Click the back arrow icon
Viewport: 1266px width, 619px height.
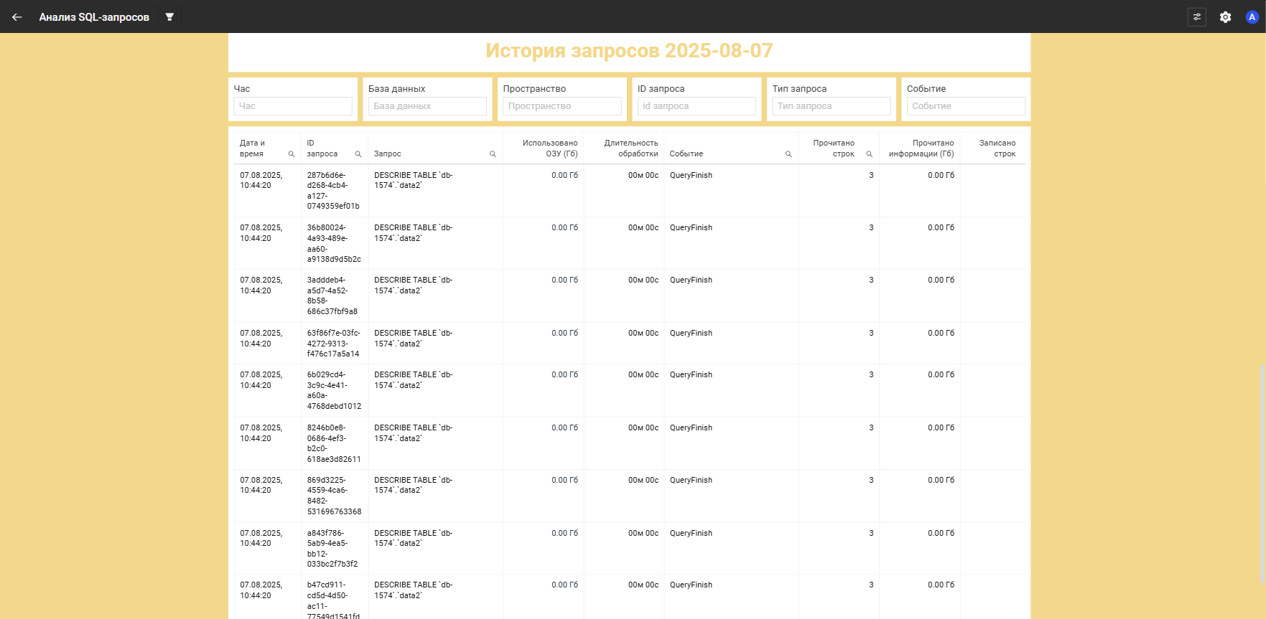click(x=17, y=17)
